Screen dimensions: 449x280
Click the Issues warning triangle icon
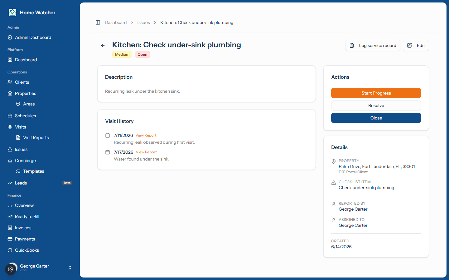point(10,149)
